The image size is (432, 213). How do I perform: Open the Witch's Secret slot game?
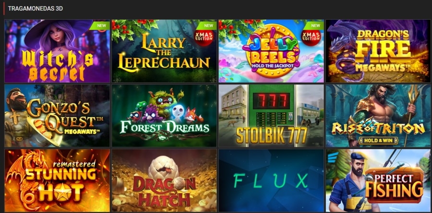[x=57, y=51]
